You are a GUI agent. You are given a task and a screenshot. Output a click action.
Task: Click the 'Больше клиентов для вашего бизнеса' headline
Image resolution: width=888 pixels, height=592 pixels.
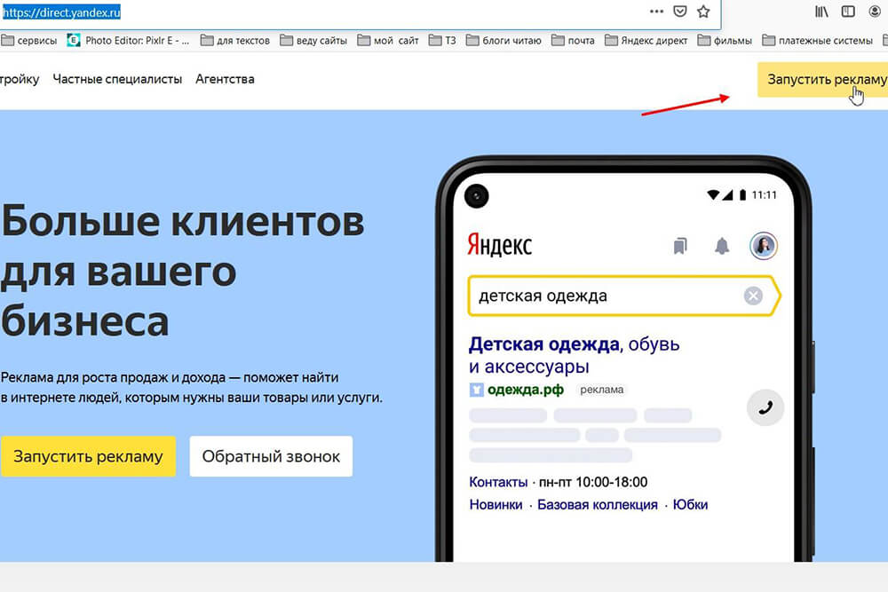(x=182, y=271)
